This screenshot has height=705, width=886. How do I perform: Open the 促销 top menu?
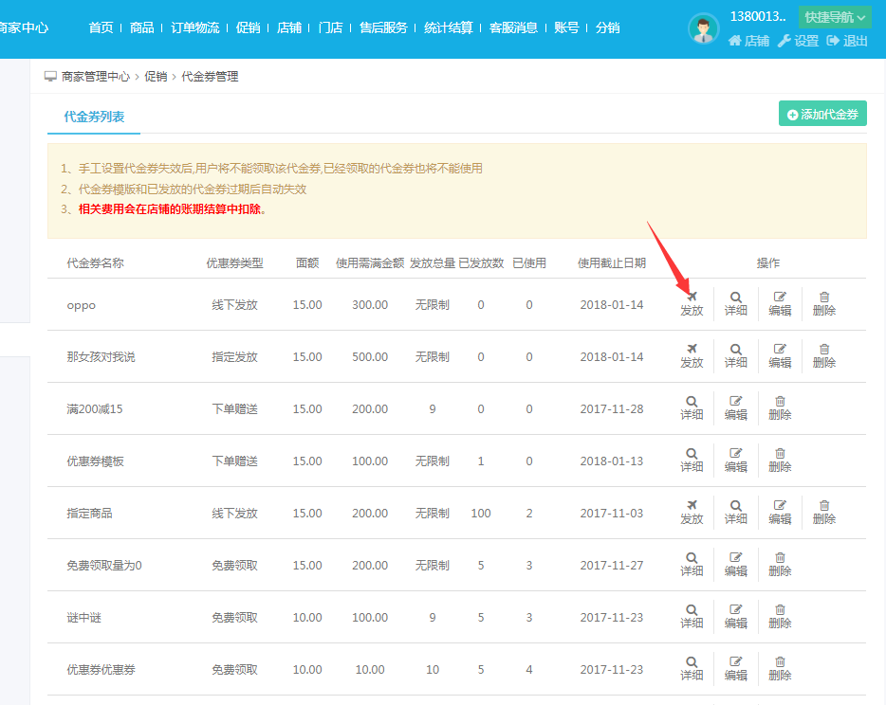[x=248, y=27]
